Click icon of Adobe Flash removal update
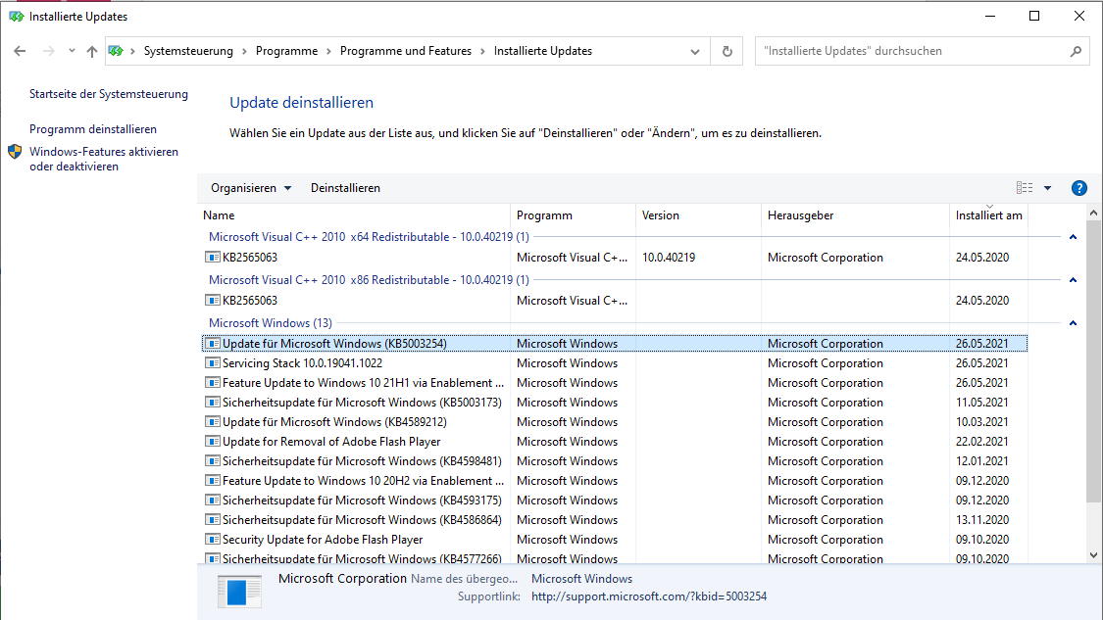The image size is (1103, 620). (x=212, y=442)
